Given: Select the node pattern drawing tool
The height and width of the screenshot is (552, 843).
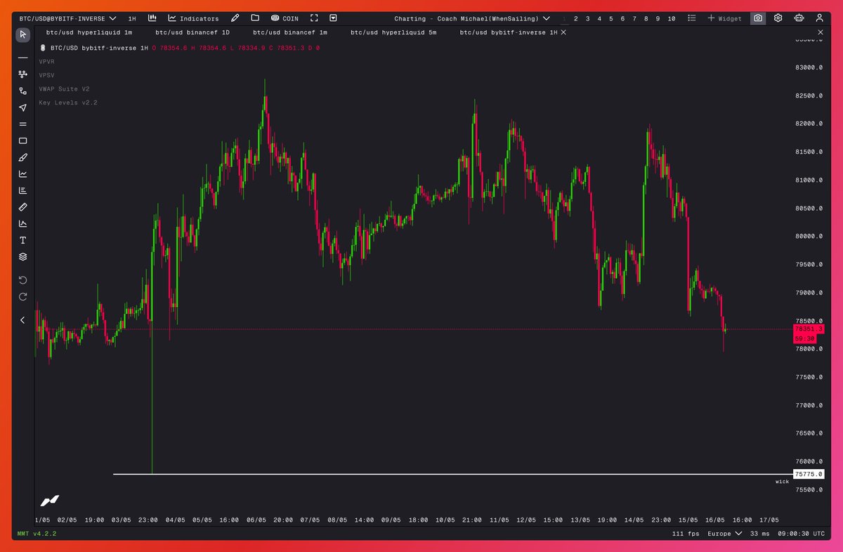Looking at the screenshot, I should tap(23, 74).
